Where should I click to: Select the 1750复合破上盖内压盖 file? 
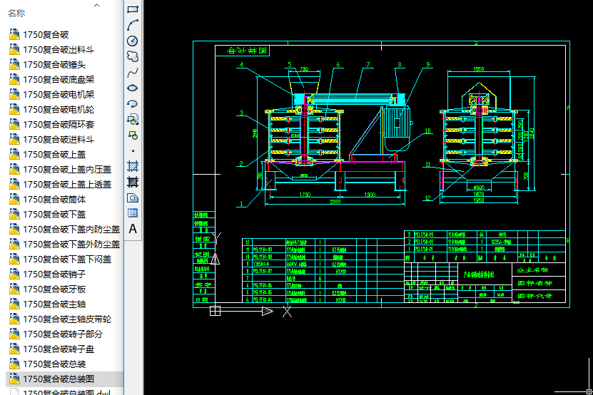point(67,169)
